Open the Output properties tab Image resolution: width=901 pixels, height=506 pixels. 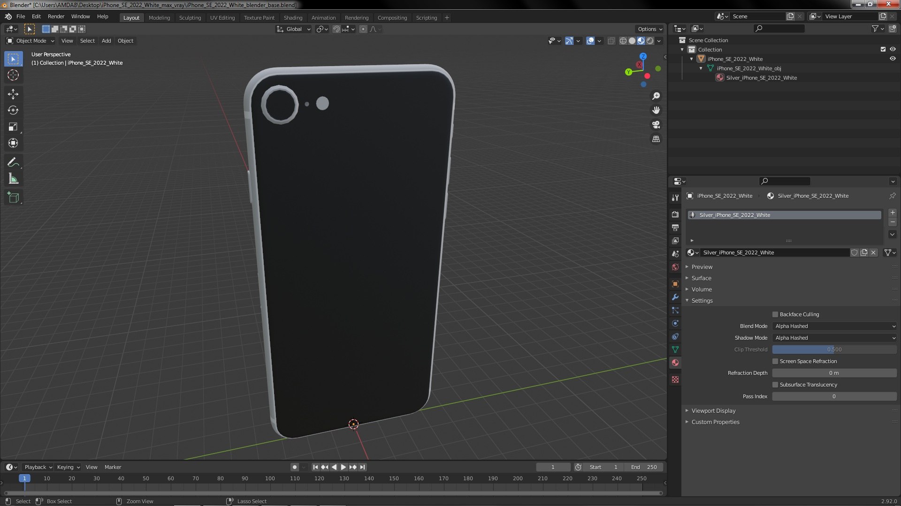click(675, 227)
